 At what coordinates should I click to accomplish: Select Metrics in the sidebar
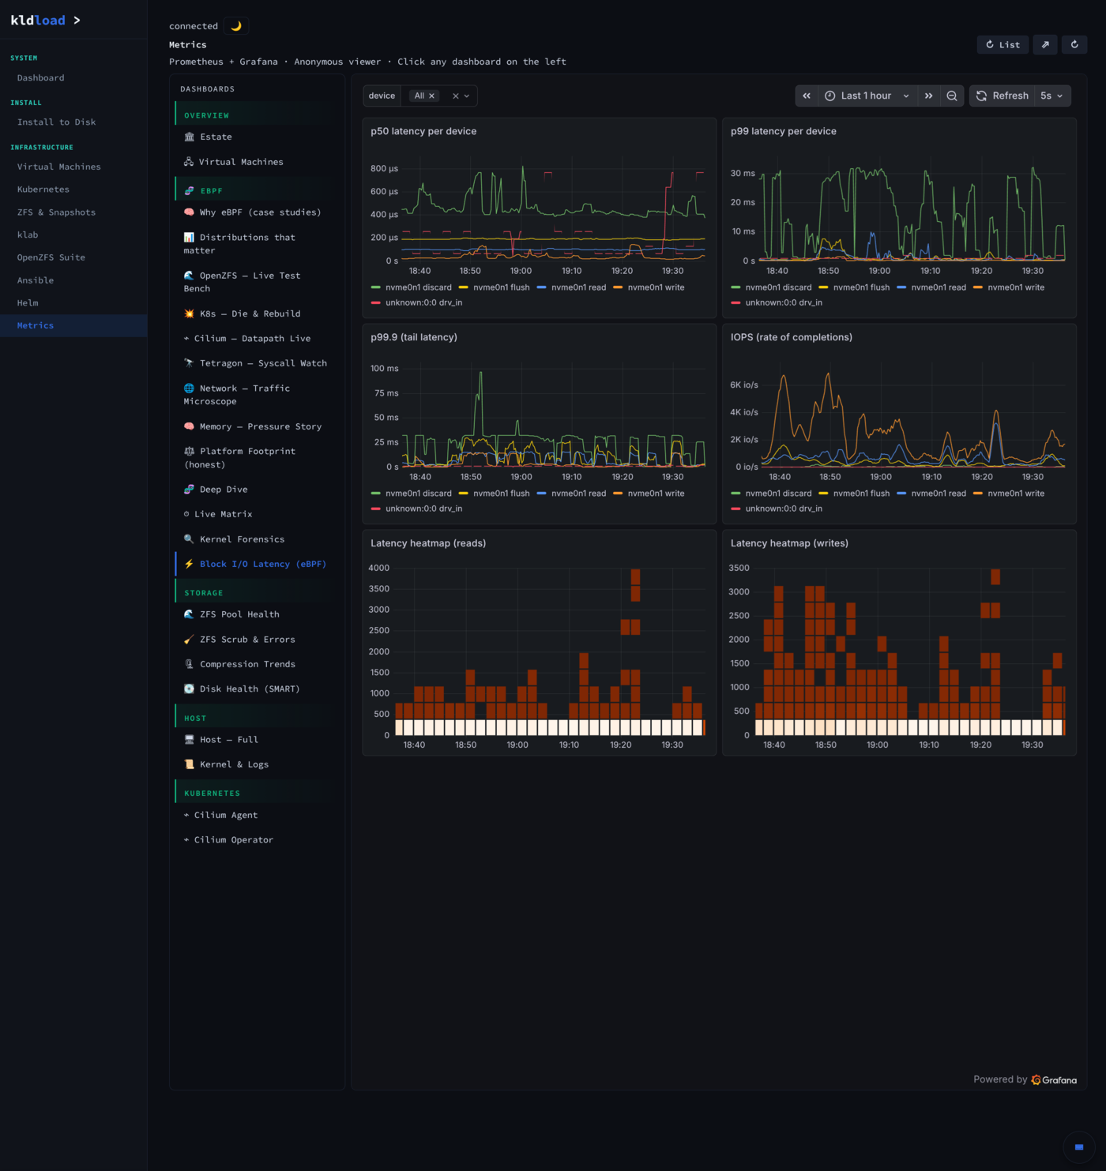[x=73, y=325]
